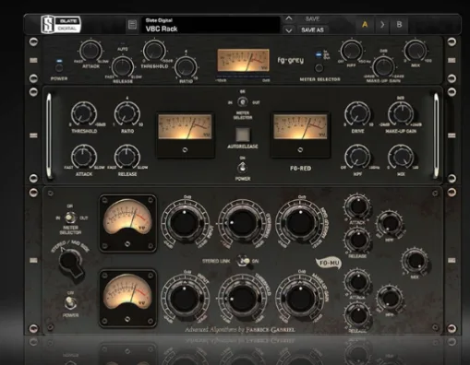Open the VBC Rack preset name display
This screenshot has height=365, width=470.
211,25
